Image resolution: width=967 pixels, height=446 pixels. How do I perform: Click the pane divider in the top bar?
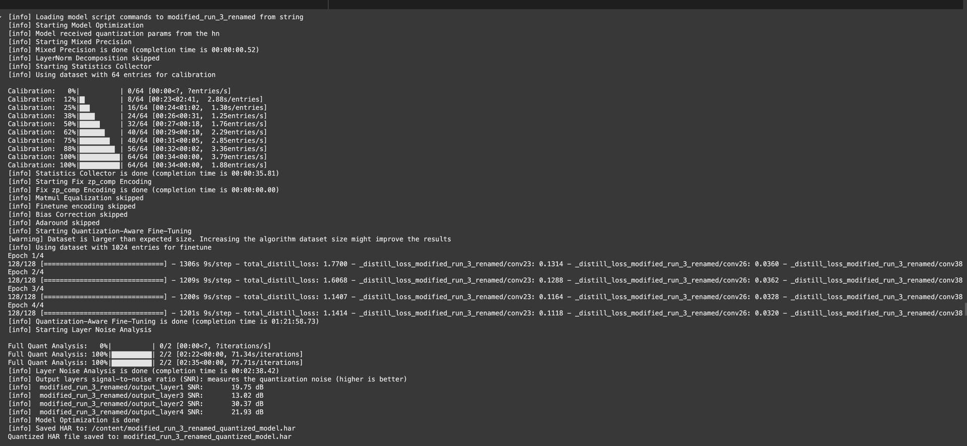pos(328,4)
